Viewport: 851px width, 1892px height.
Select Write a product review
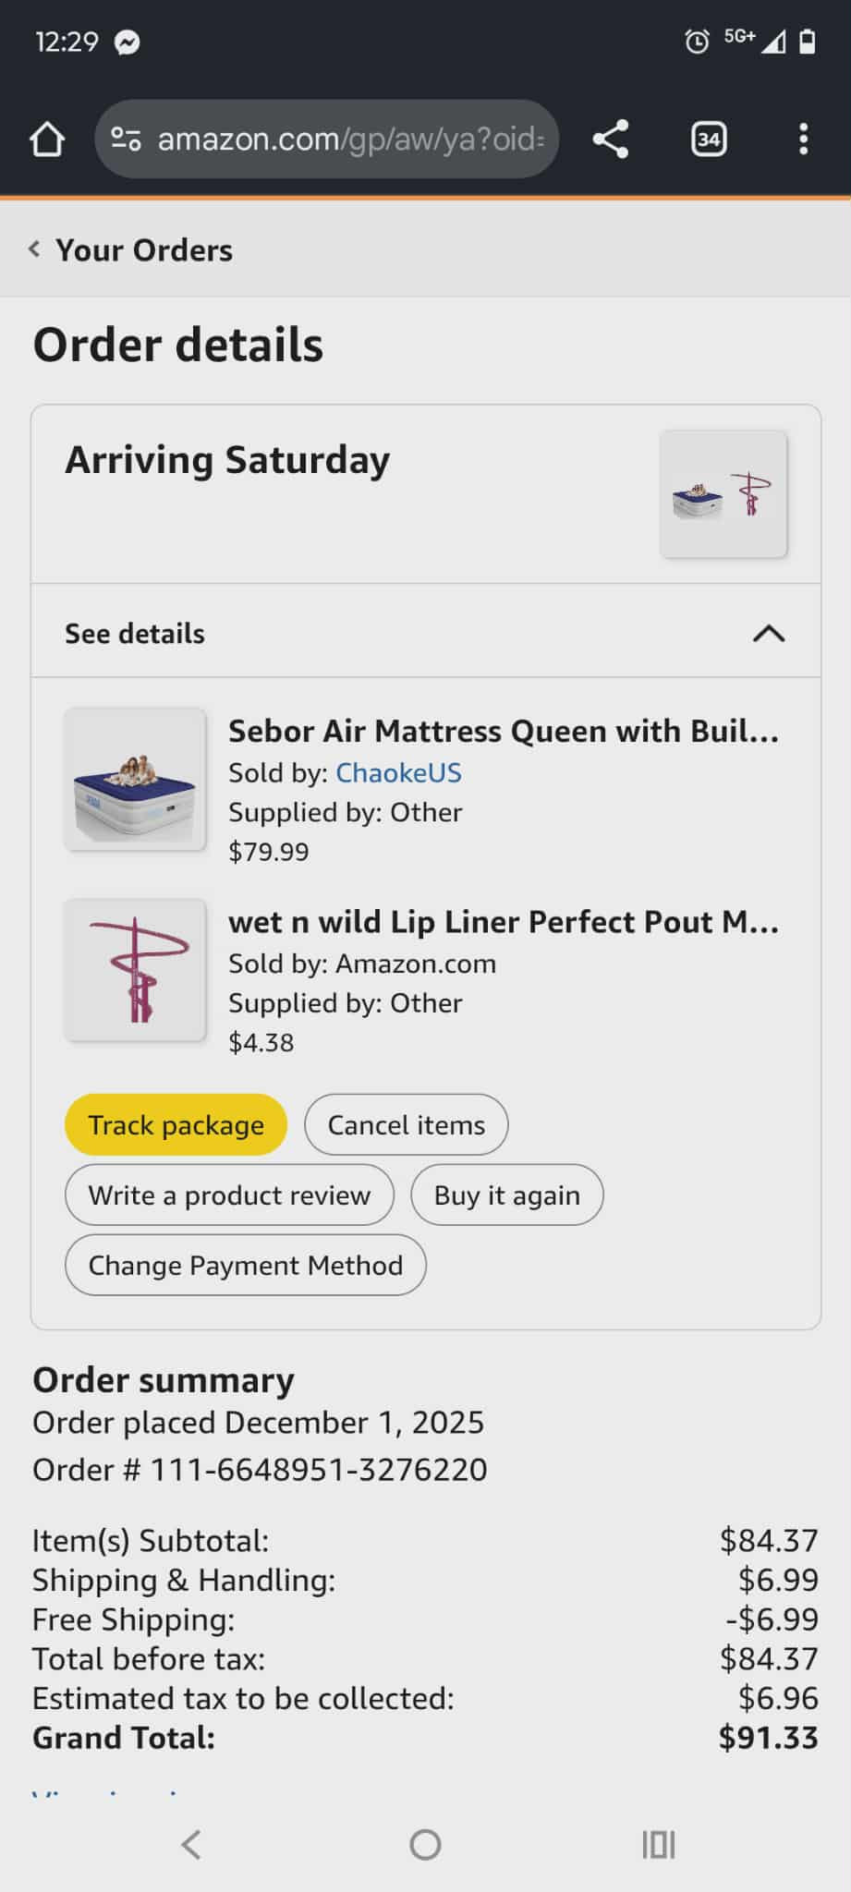229,1195
